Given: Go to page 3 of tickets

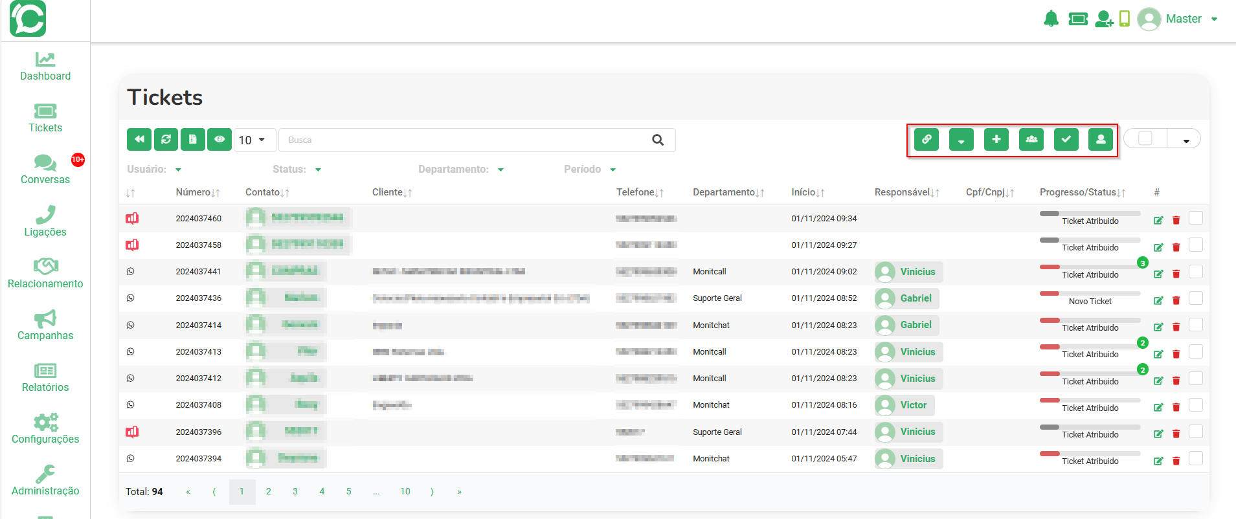Looking at the screenshot, I should pos(295,492).
